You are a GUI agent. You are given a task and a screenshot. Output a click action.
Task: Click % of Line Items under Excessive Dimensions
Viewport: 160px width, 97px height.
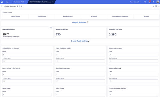[134, 61]
